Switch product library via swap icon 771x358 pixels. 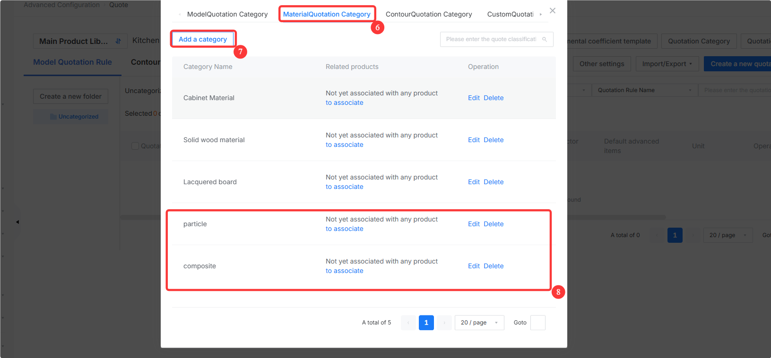pos(118,41)
